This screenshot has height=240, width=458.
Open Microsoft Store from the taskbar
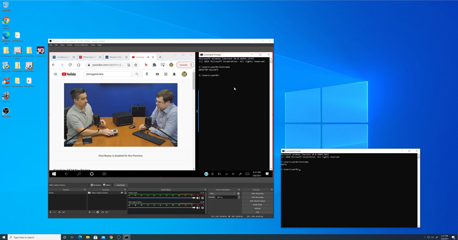[96, 237]
